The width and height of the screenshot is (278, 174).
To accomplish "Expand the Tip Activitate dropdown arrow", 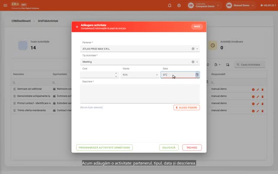I will click(x=197, y=62).
